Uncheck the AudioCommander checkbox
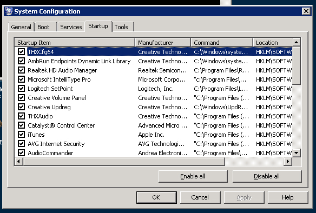This screenshot has height=213, width=316. coord(21,153)
